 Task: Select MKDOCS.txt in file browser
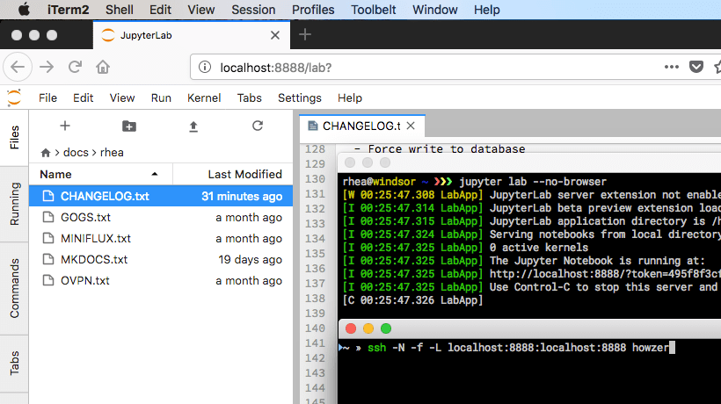(161, 259)
